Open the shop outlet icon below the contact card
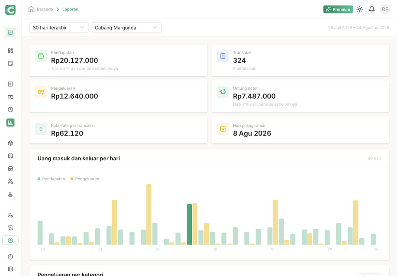This screenshot has width=397, height=276. click(x=10, y=169)
